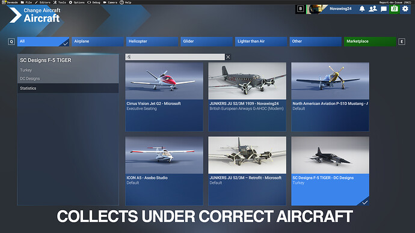Screen dimensions: 415x233
Task: Click the Novawing24 username text
Action: 340,9
